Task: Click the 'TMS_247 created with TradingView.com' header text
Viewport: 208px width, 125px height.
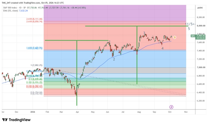Action: [x=21, y=3]
